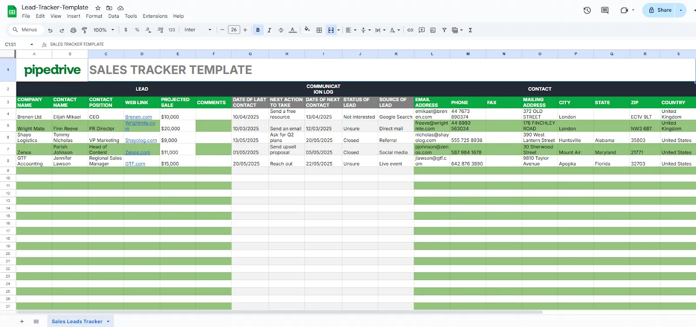Add a new sheet with plus

click(22, 321)
